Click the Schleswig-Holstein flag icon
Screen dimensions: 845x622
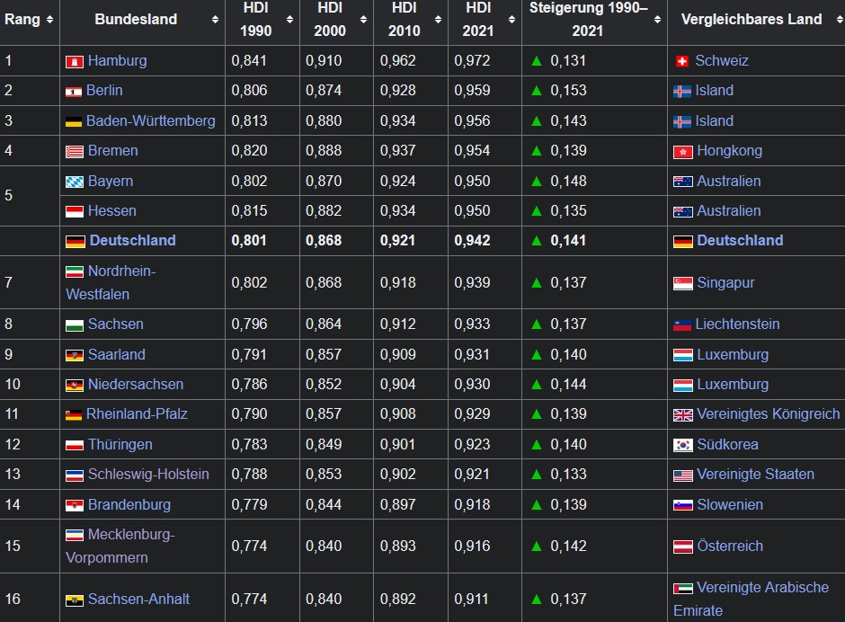(75, 475)
